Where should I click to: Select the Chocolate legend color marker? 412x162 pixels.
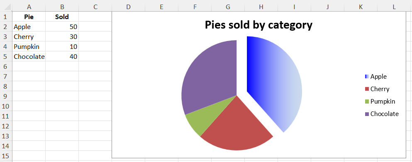[367, 114]
